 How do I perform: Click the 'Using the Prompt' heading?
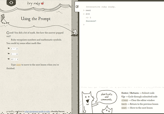(36, 19)
